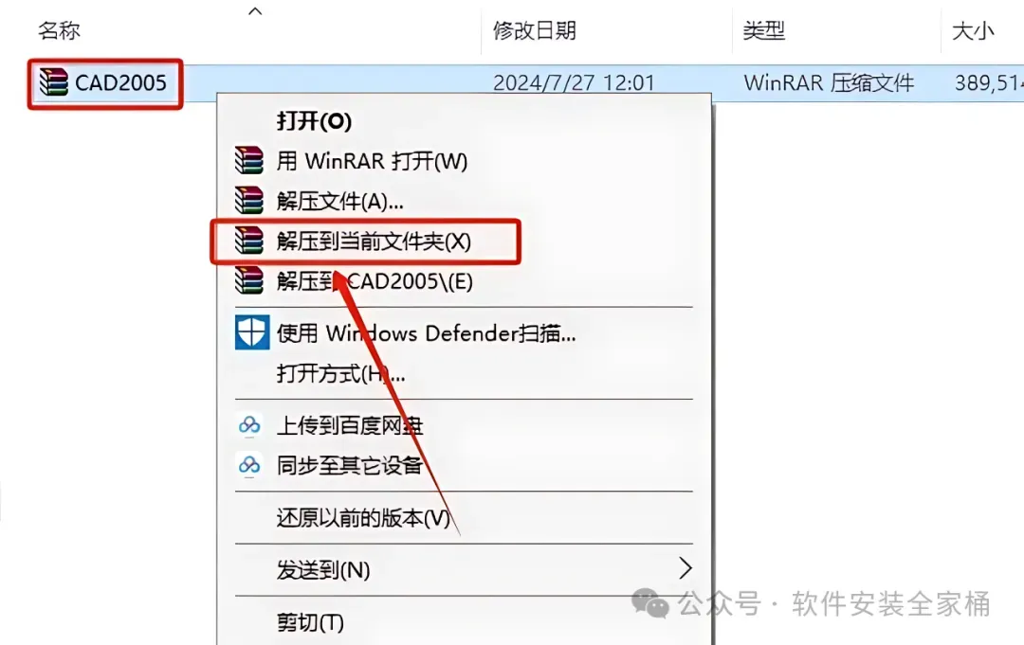Expand the 发送到(N) submenu arrow
Screen dimensions: 1024x645
(x=685, y=568)
